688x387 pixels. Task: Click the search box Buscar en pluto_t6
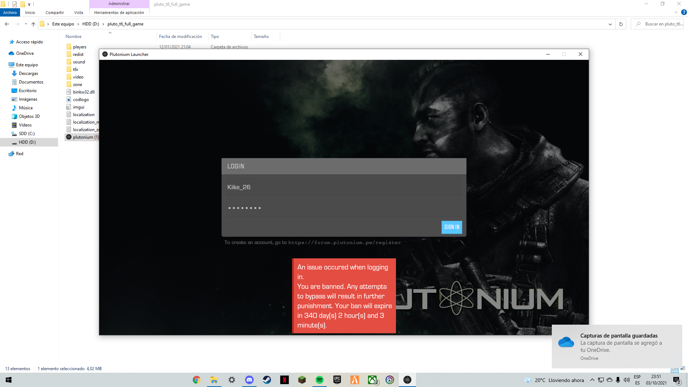pos(657,24)
